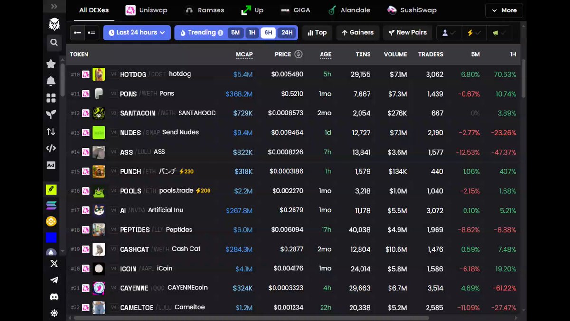Select the detailed list layout toggle
570x321 pixels.
tap(92, 33)
